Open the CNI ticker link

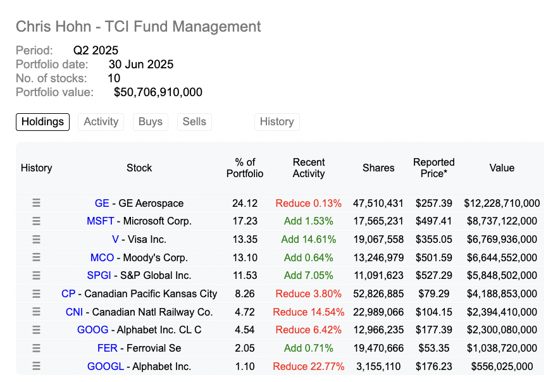click(x=74, y=312)
